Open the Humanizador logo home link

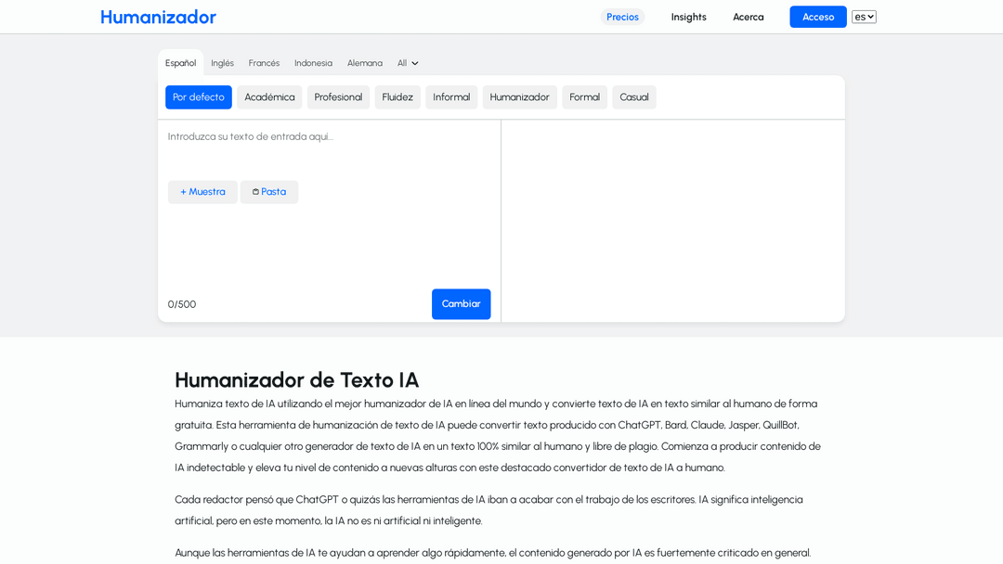[158, 18]
